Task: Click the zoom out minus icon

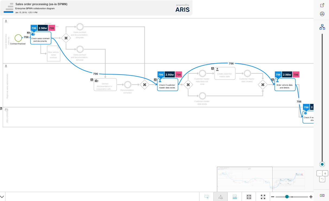Action: 272,197
